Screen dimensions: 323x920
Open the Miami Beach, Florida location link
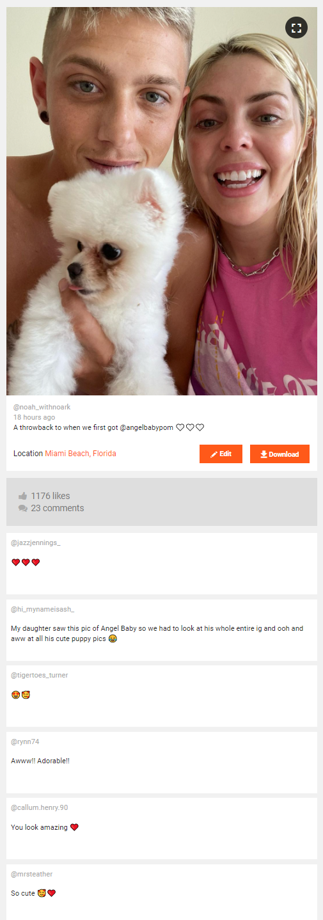[81, 454]
